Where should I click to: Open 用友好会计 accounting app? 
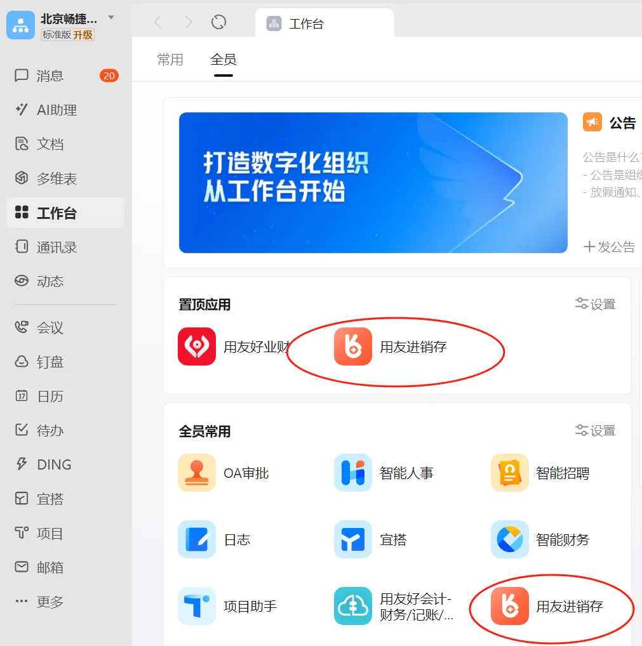(394, 606)
